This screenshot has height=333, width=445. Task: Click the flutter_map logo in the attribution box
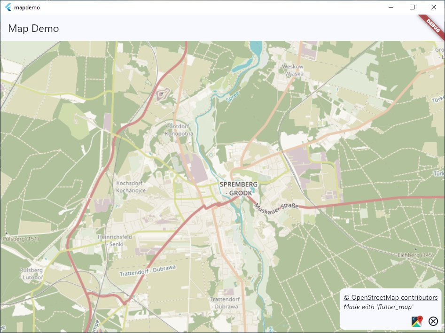(417, 321)
